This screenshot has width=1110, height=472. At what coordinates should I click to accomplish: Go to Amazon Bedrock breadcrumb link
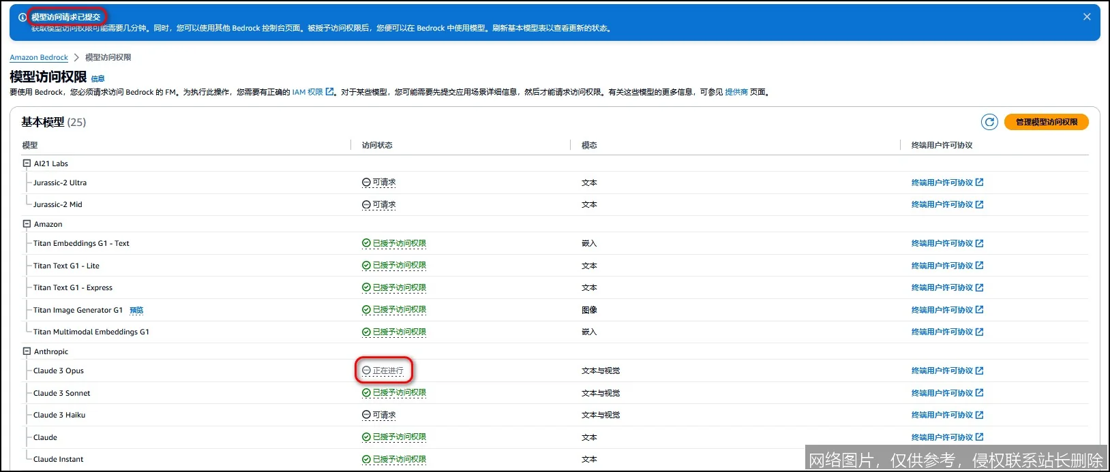(x=39, y=57)
